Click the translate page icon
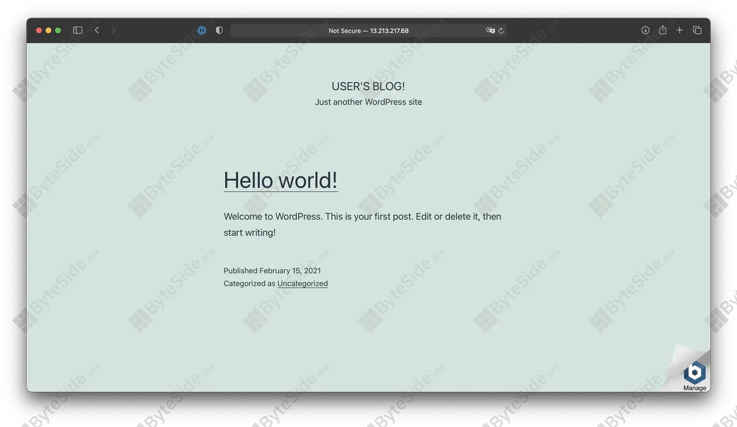The width and height of the screenshot is (737, 427). 490,30
